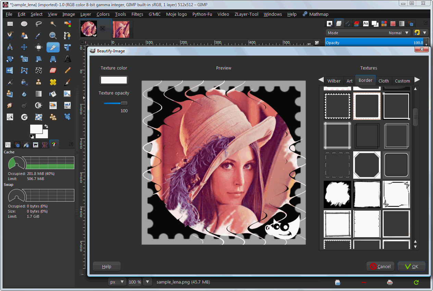Image resolution: width=433 pixels, height=291 pixels.
Task: Select the Blur/Sharpen droplet tool
Action: (x=24, y=94)
